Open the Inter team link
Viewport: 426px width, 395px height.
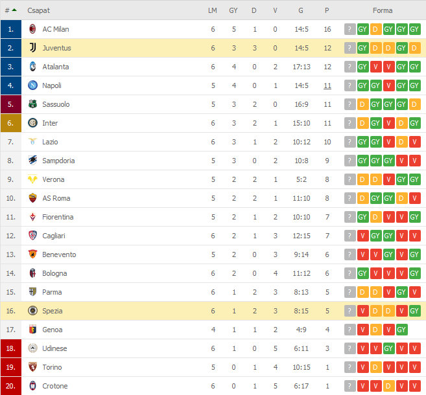click(x=50, y=123)
